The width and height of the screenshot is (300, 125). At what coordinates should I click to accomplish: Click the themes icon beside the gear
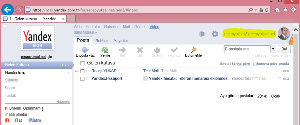tap(201, 34)
